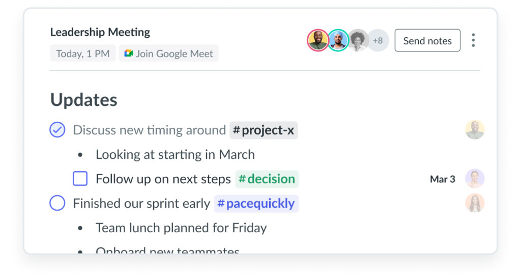Screen dimensions: 521x277
Task: Select first attendee avatar with red ring
Action: click(317, 40)
